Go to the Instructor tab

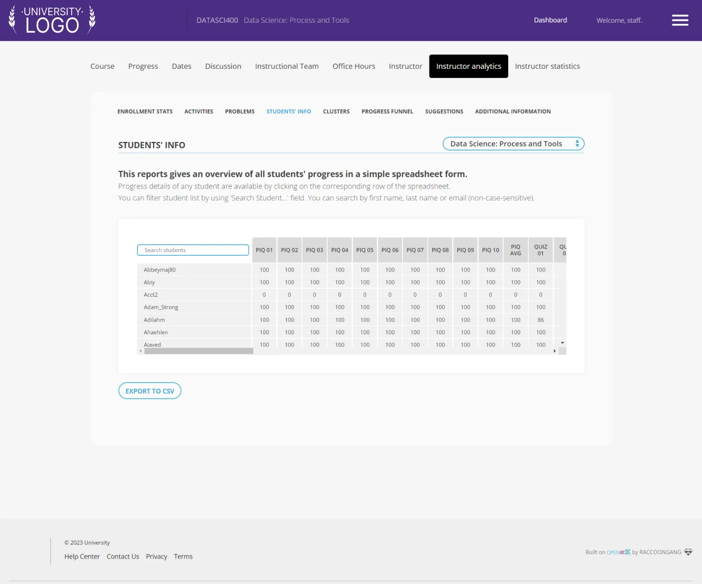pos(405,66)
